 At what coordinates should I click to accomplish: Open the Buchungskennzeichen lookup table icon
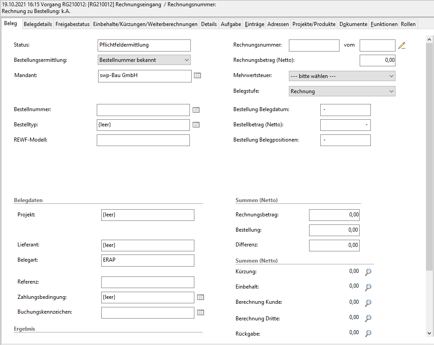[x=200, y=312]
